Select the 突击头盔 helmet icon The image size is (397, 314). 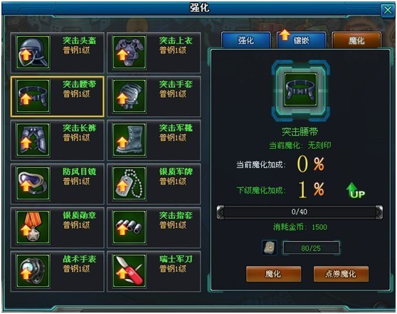(x=33, y=52)
